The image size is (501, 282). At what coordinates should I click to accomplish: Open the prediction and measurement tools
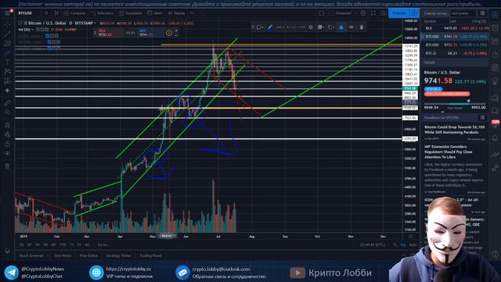point(7,81)
